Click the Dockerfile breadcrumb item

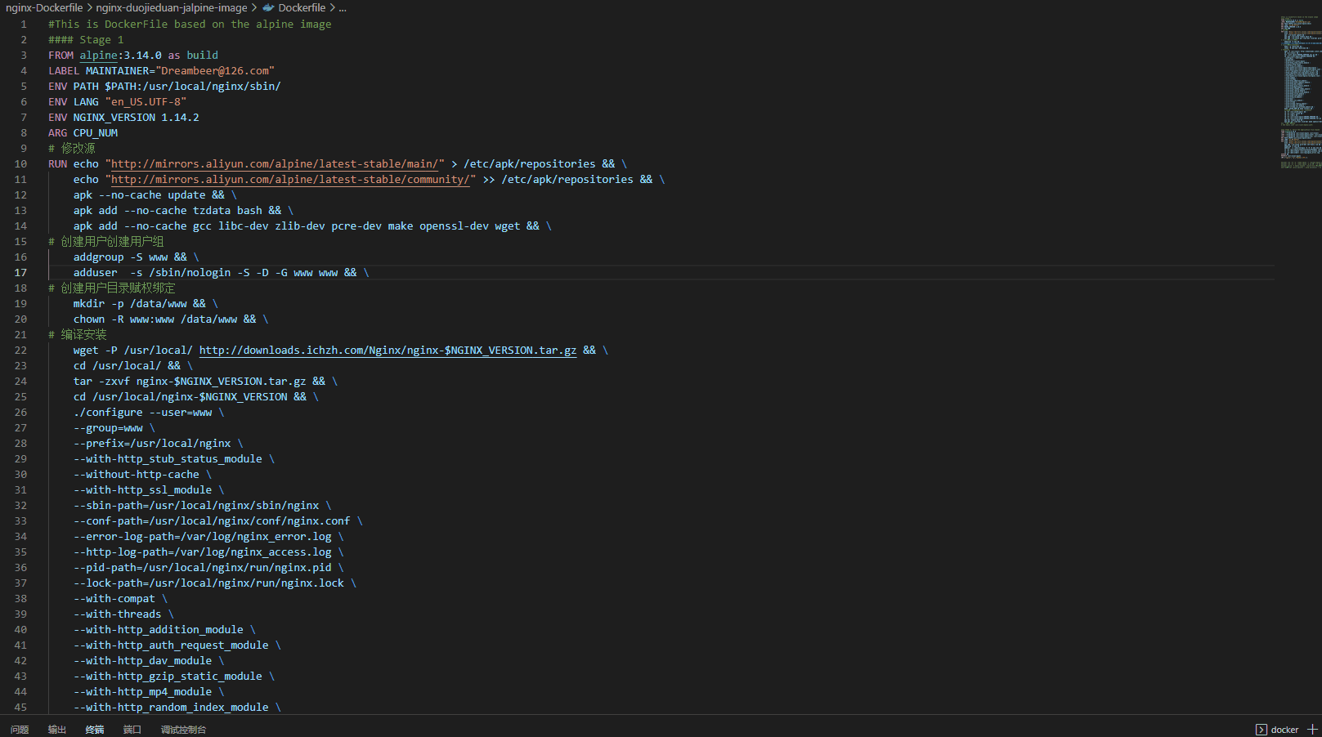(x=303, y=7)
